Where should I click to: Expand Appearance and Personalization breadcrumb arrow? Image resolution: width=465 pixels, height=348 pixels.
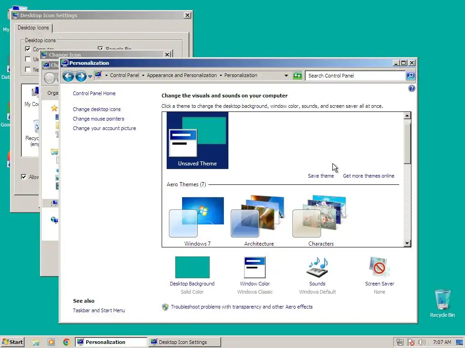221,76
